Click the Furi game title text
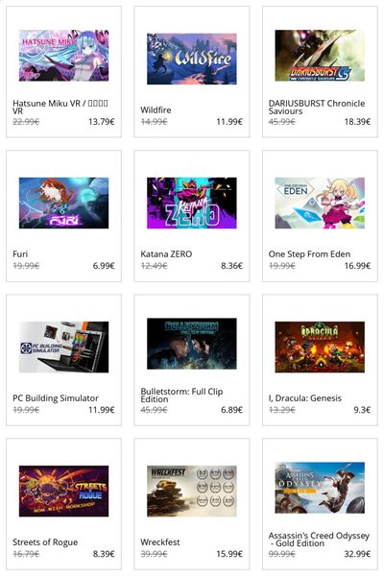This screenshot has height=576, width=384. point(20,253)
